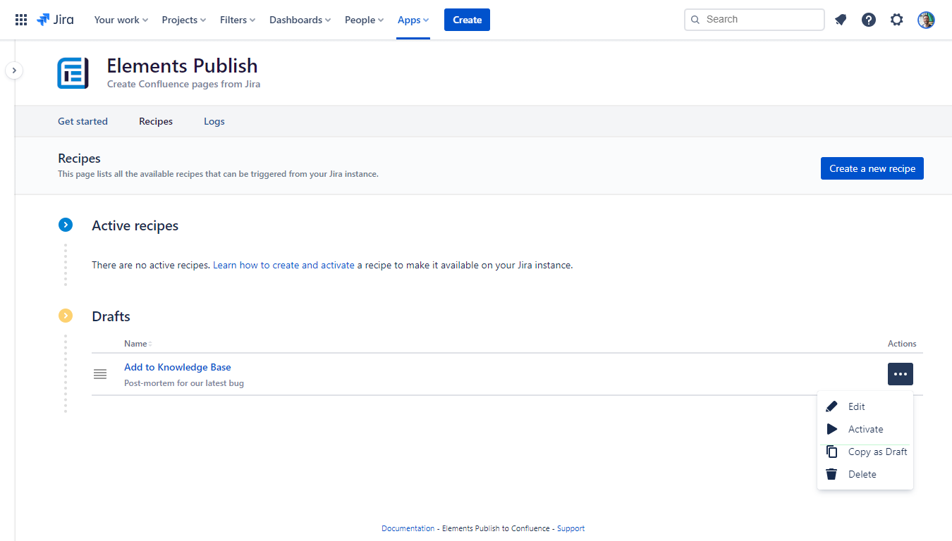
Task: Click inside the Search field
Action: [x=753, y=19]
